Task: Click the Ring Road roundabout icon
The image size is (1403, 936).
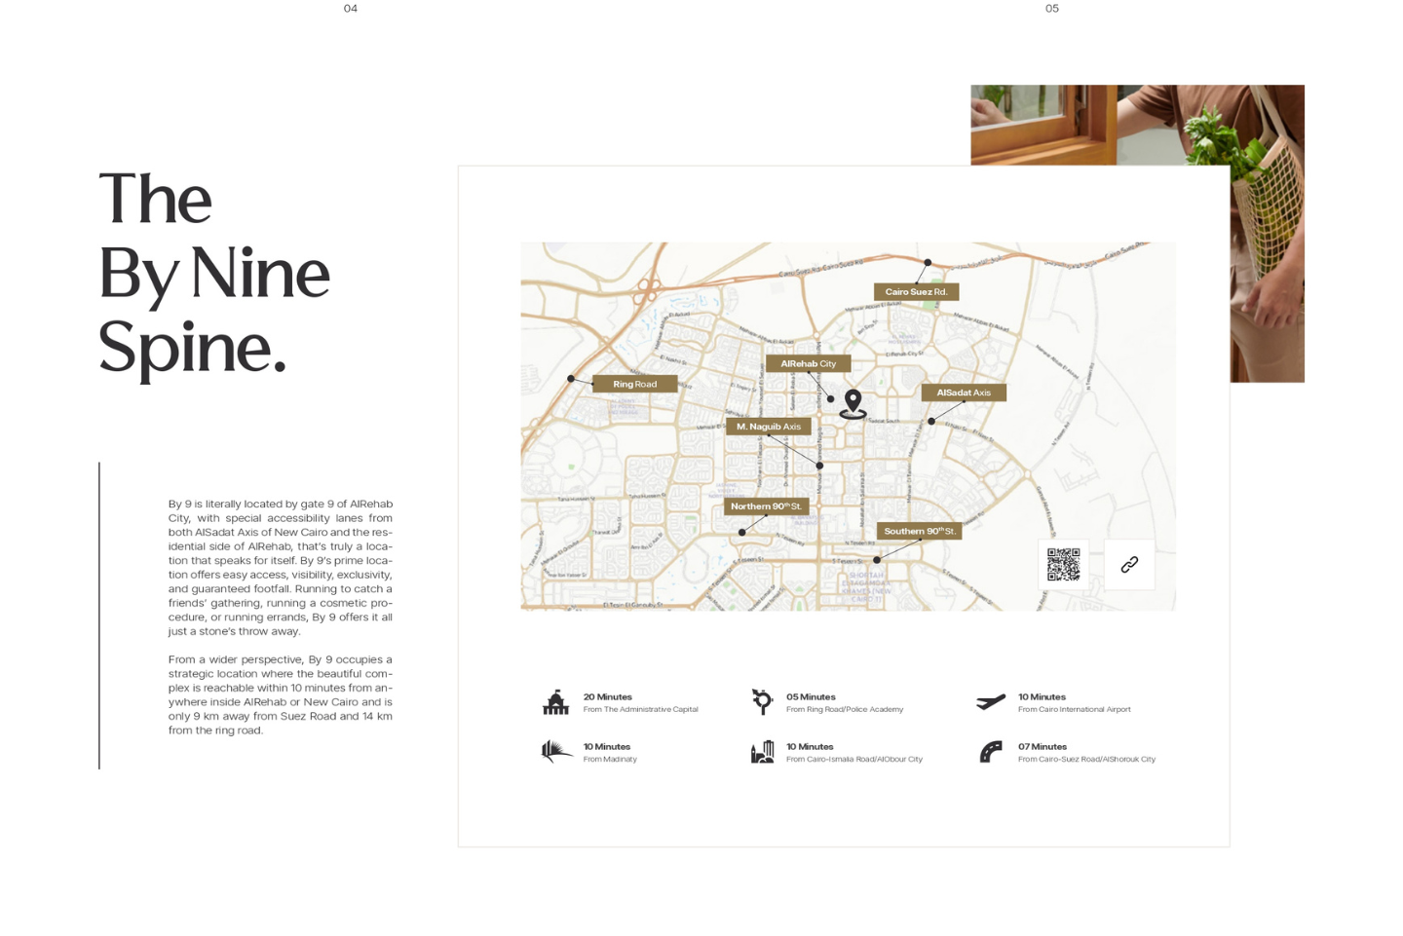Action: click(x=762, y=701)
